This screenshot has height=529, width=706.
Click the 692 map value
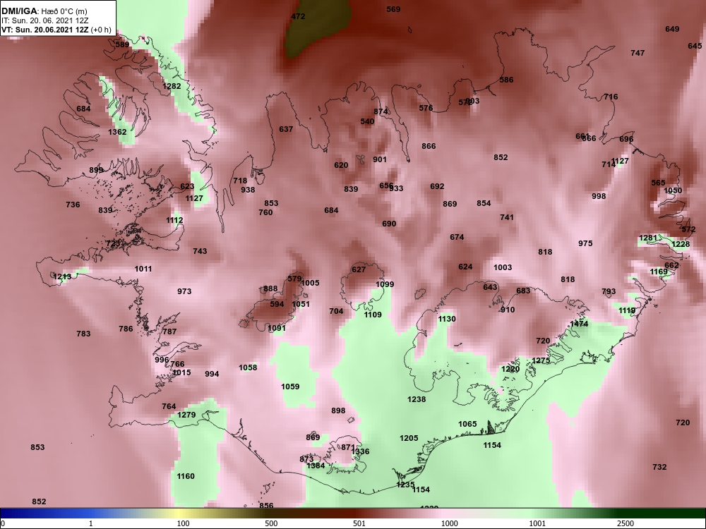point(437,186)
